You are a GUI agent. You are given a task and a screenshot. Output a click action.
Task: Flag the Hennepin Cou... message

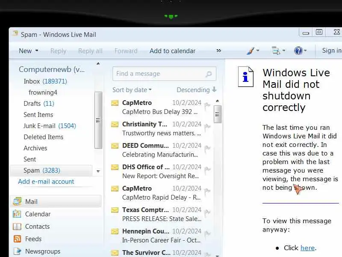coord(207,234)
